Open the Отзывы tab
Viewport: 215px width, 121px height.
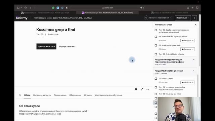click(88, 95)
